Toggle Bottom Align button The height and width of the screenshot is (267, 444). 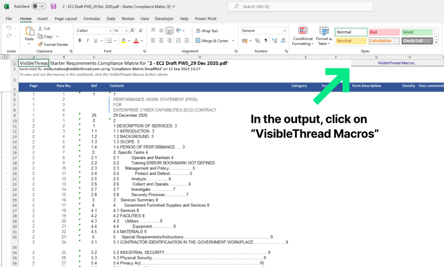(170, 31)
